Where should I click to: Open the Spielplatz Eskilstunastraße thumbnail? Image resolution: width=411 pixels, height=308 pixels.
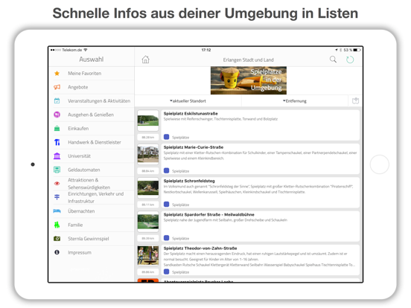(x=148, y=121)
